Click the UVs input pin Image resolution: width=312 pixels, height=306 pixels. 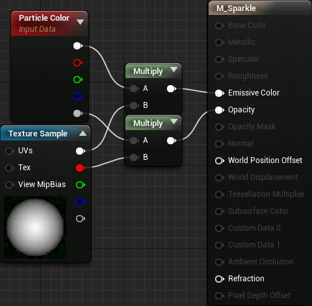(10, 151)
